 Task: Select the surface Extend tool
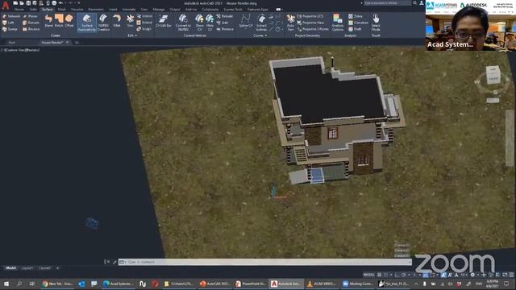144,23
